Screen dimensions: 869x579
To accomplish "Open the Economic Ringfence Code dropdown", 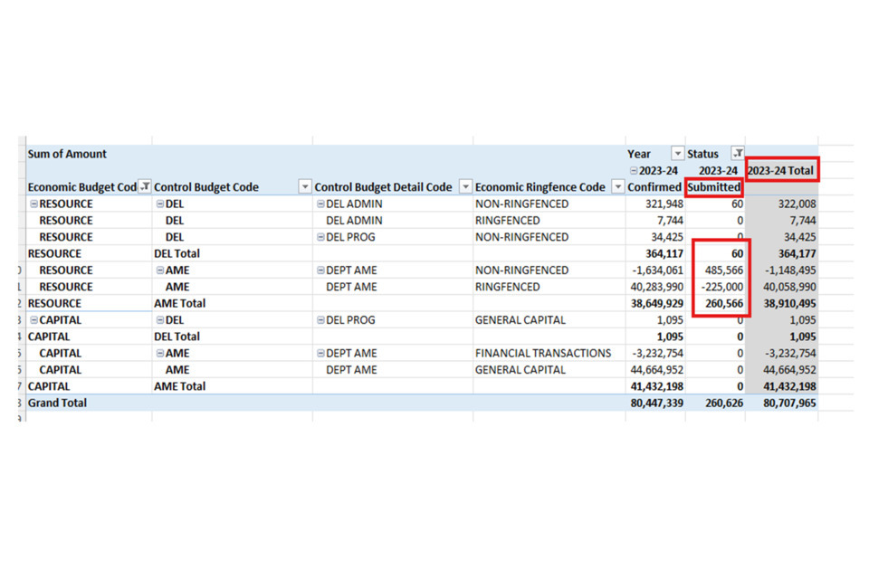I will tap(617, 187).
